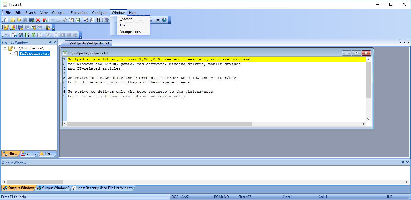Image resolution: width=411 pixels, height=200 pixels.
Task: Open the Help menu
Action: click(133, 13)
